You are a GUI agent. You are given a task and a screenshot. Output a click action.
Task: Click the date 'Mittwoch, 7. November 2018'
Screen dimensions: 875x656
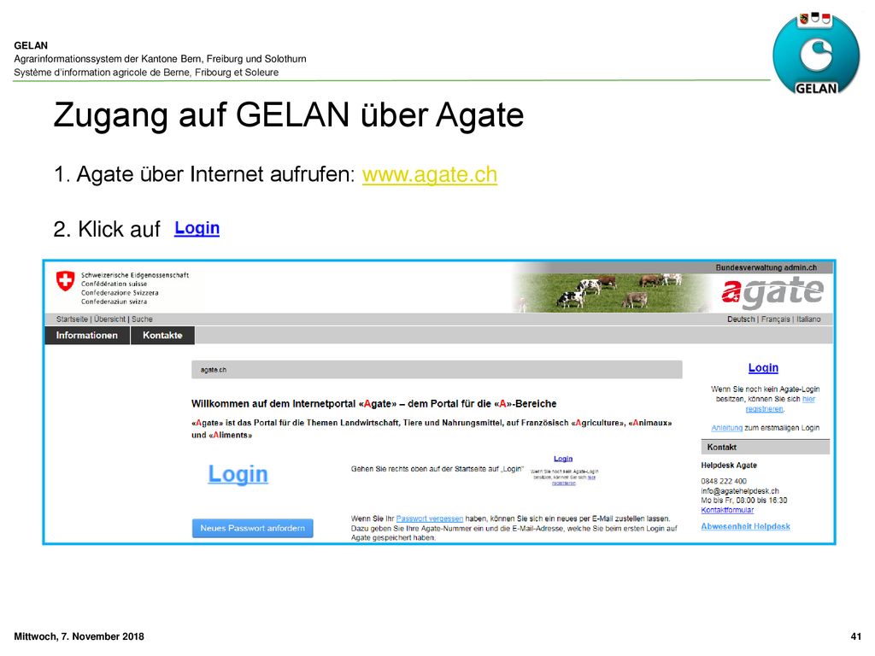(x=79, y=636)
